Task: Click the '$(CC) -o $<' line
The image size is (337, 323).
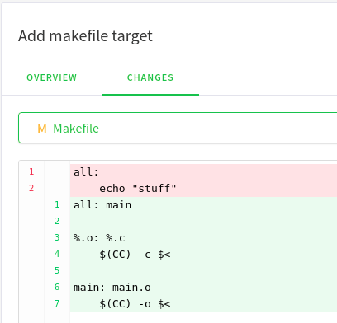Action: pos(203,304)
